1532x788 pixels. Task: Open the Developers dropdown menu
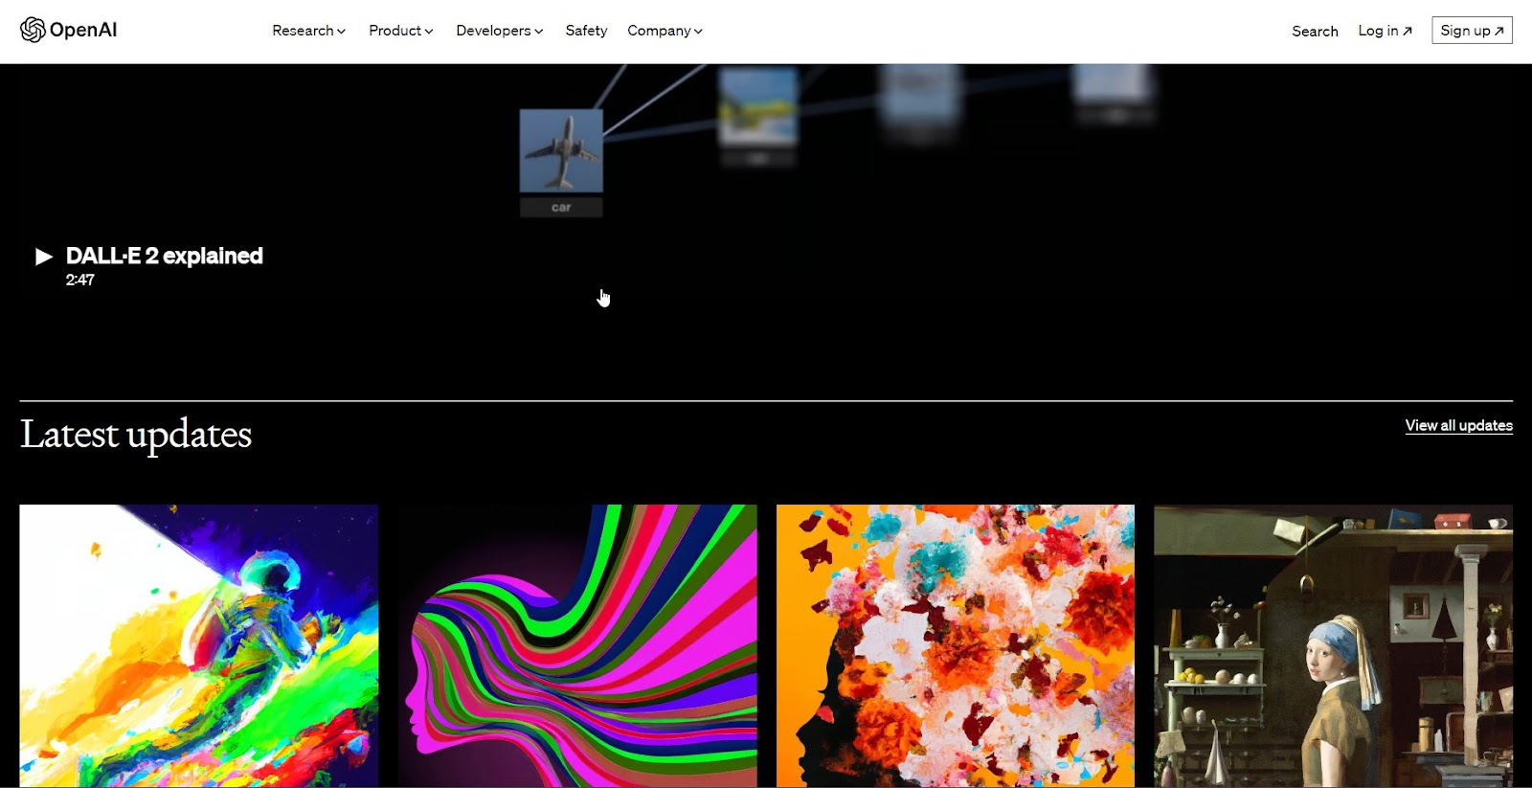click(x=499, y=31)
